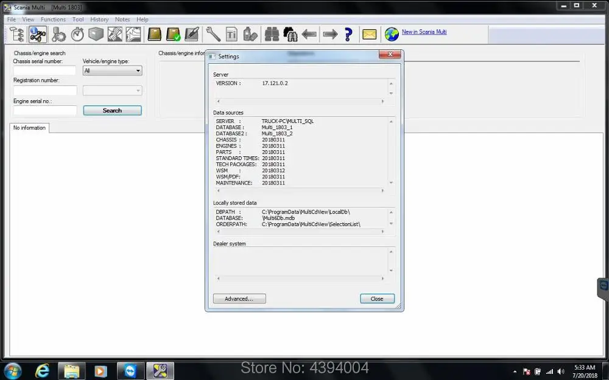609x380 pixels.
Task: Click the wrench tool icon in toolbar
Action: click(x=213, y=34)
